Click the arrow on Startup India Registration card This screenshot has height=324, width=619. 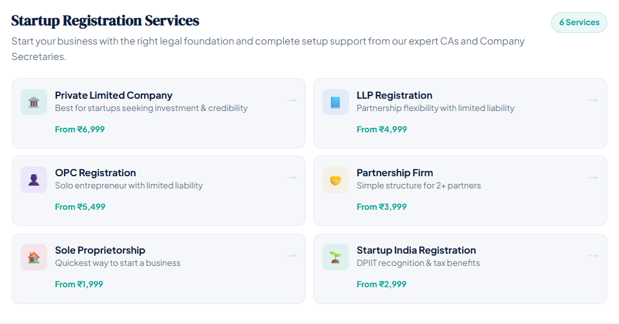[x=593, y=255]
